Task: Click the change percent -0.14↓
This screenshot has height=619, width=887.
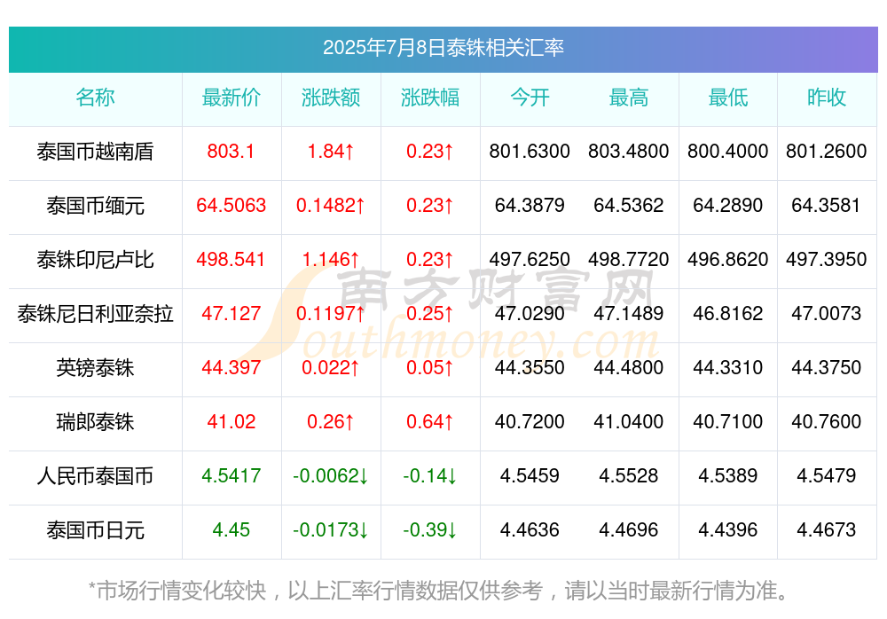Action: 430,475
